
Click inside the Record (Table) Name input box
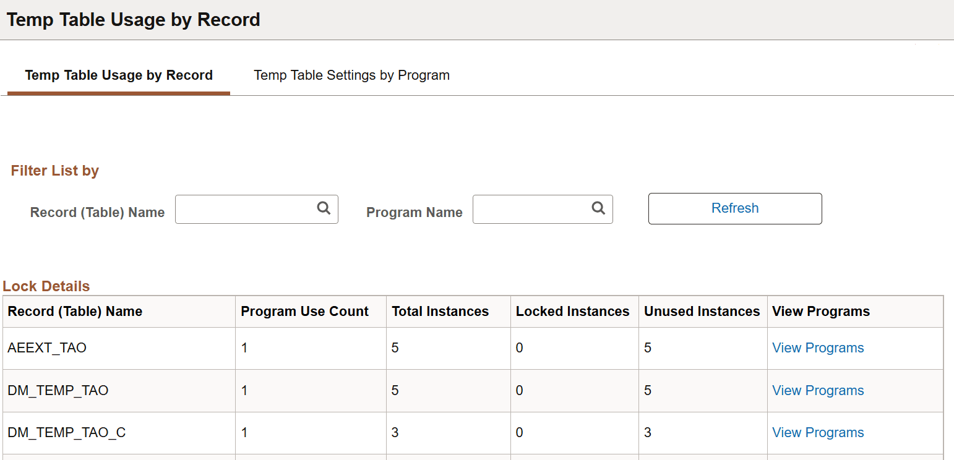click(x=247, y=209)
